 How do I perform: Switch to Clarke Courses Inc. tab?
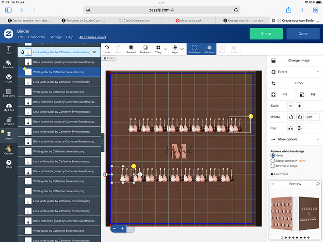click(135, 20)
